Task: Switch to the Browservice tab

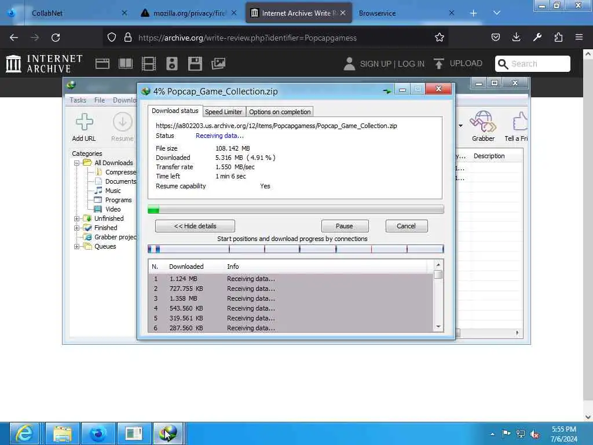Action: [x=405, y=13]
